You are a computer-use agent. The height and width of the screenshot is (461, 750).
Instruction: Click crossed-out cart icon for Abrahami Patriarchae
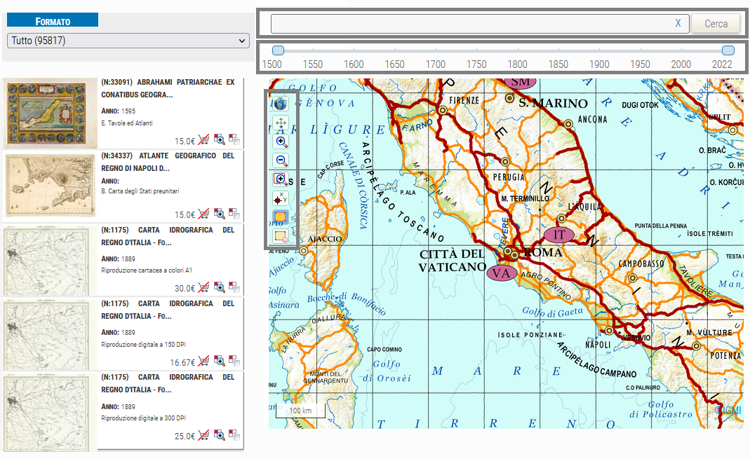tap(203, 139)
